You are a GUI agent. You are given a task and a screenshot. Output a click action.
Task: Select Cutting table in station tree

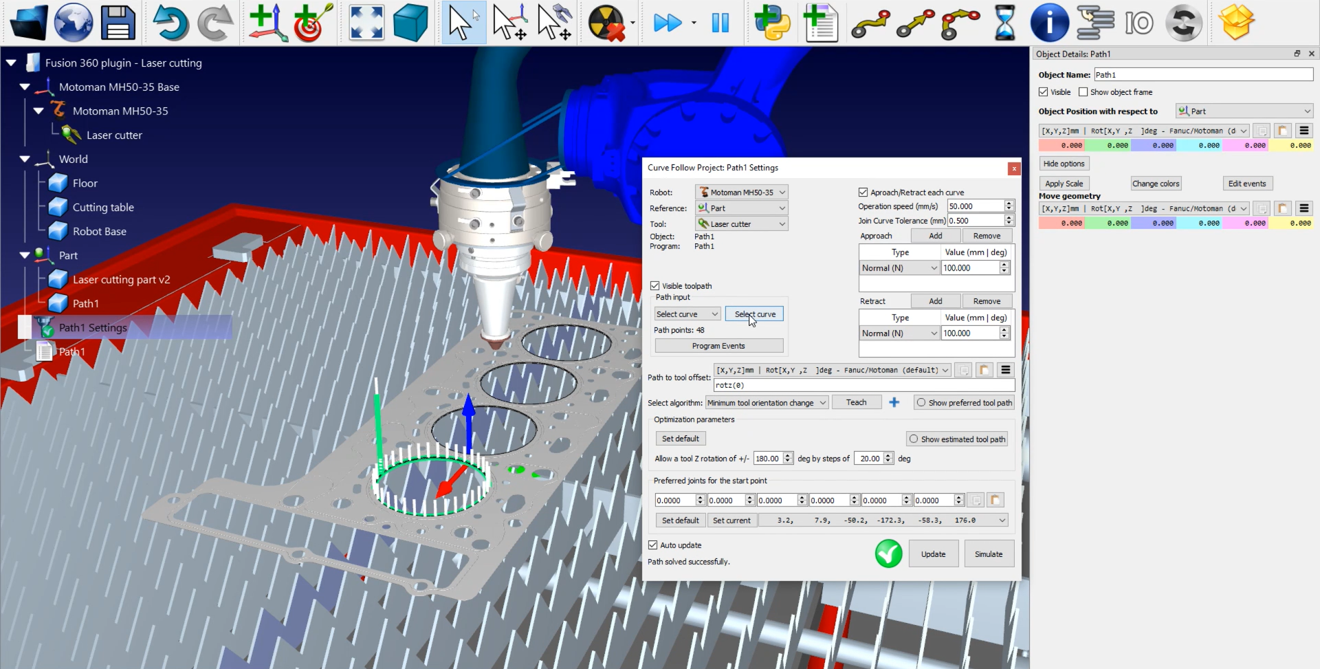(x=103, y=207)
